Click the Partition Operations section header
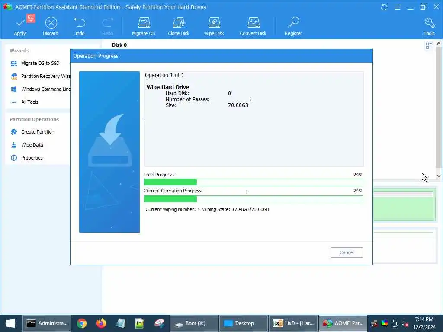This screenshot has width=443, height=332. (x=34, y=119)
